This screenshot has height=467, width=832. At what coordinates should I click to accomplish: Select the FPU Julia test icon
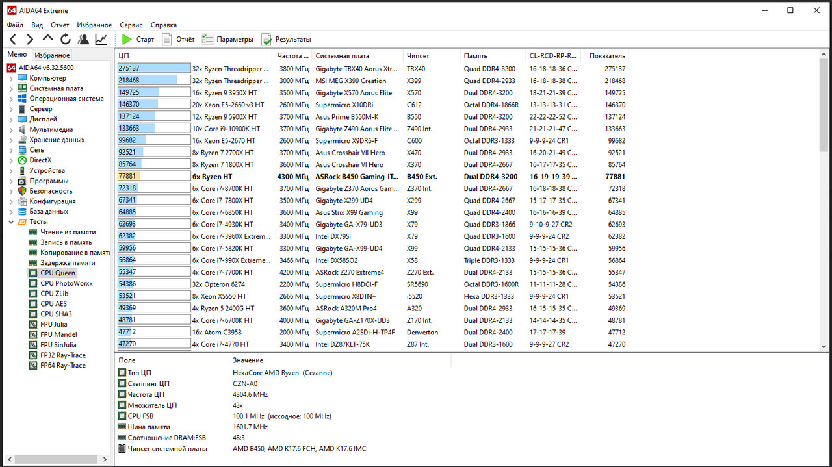pos(34,324)
